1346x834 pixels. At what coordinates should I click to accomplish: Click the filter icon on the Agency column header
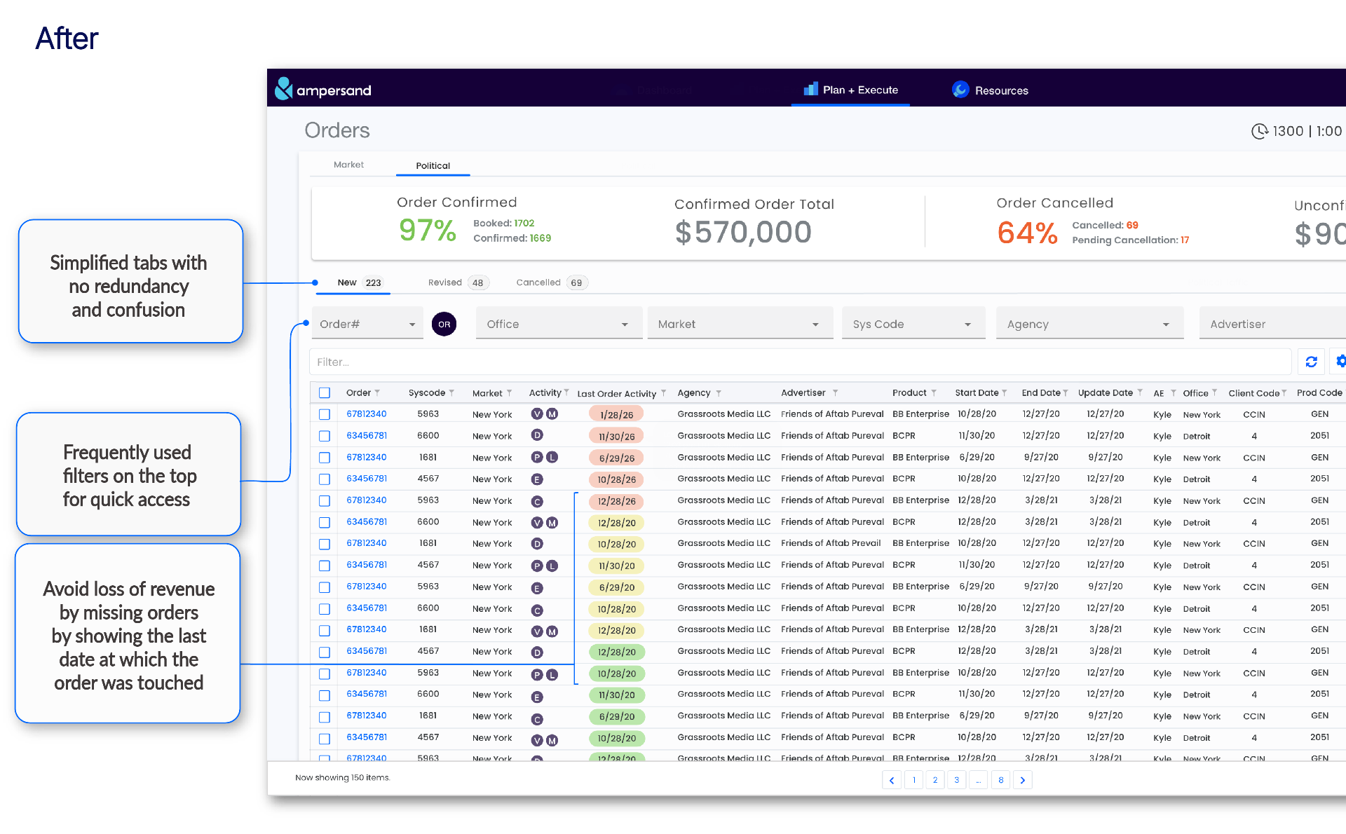tap(719, 393)
